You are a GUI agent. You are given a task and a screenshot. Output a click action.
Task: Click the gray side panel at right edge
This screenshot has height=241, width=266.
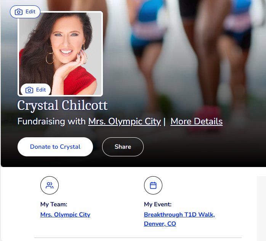(x=261, y=209)
